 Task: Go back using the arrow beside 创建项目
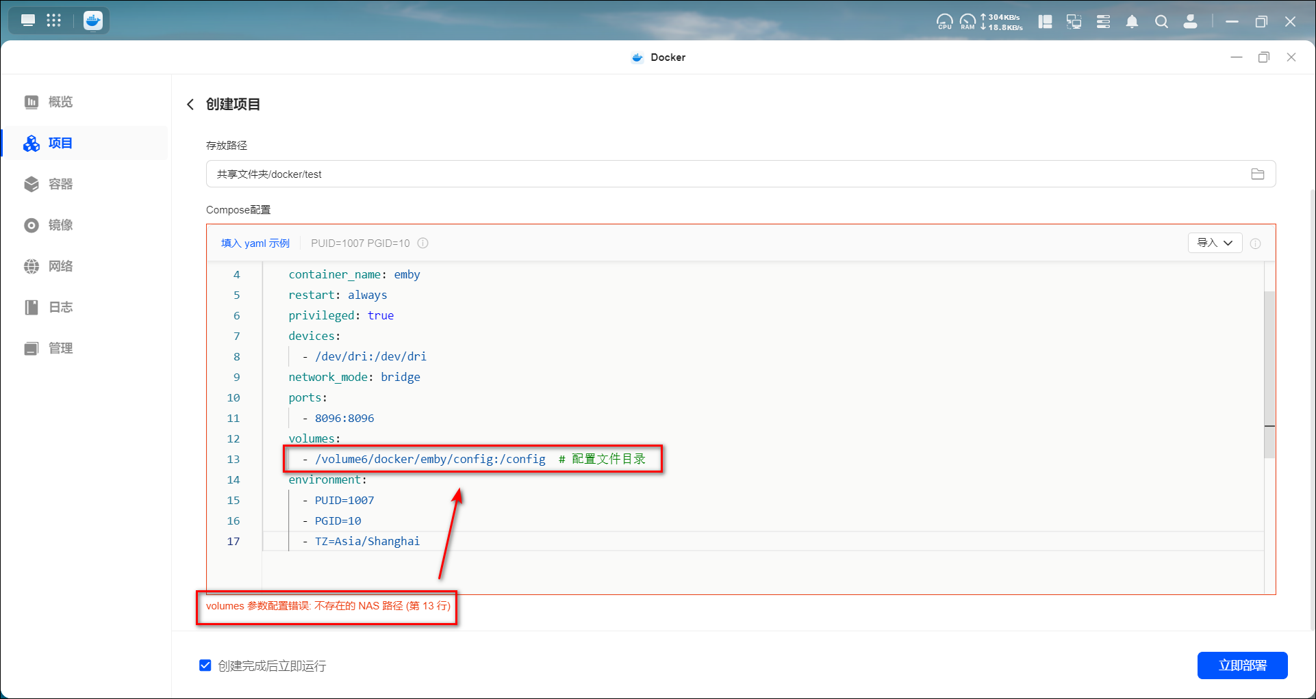pyautogui.click(x=190, y=105)
